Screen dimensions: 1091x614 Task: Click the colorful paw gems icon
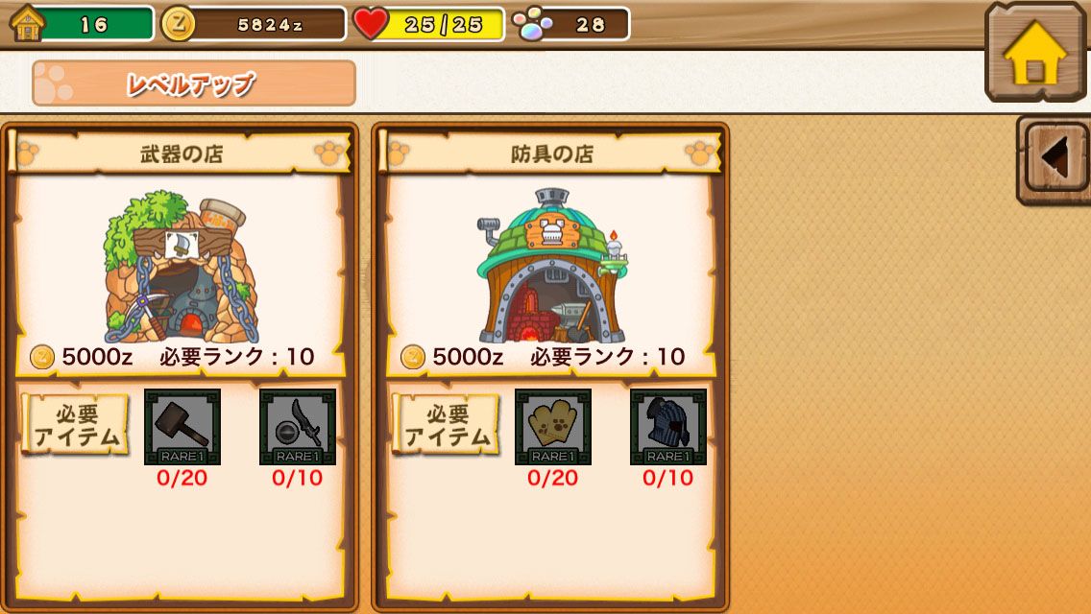[x=532, y=24]
